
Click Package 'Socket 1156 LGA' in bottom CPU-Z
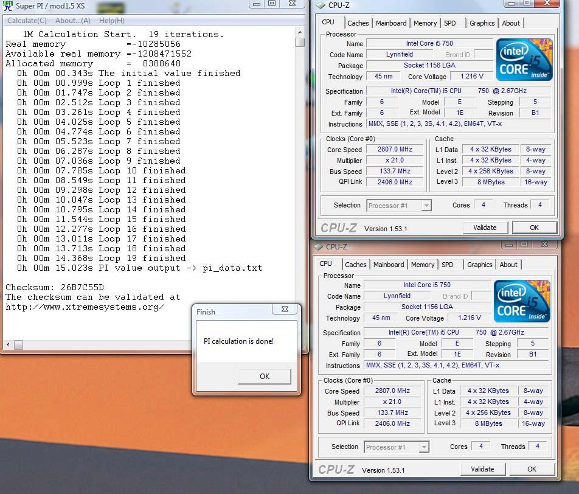point(427,307)
